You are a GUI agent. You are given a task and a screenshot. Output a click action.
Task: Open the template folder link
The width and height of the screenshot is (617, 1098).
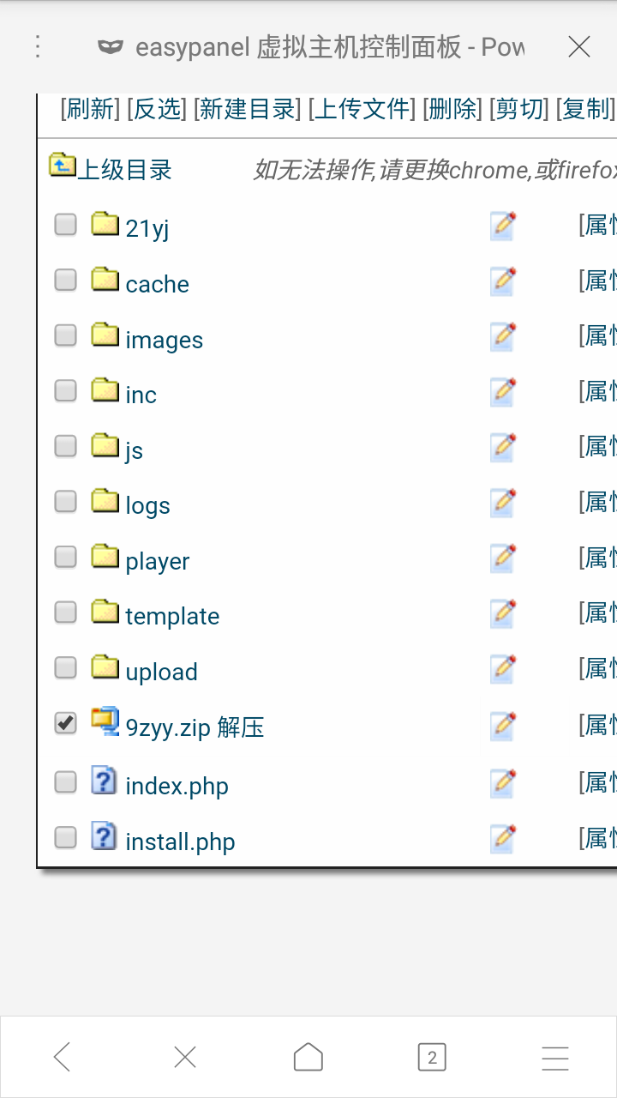(x=172, y=616)
